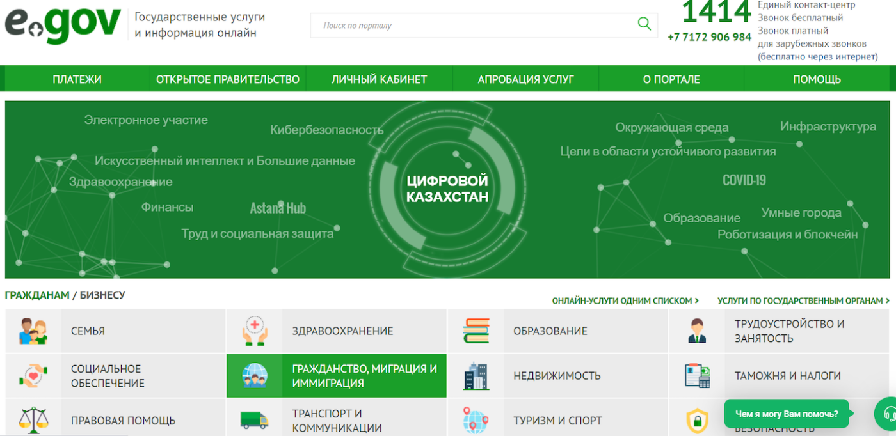
Task: Expand Онлайн-услуги одним списком link
Action: 625,300
